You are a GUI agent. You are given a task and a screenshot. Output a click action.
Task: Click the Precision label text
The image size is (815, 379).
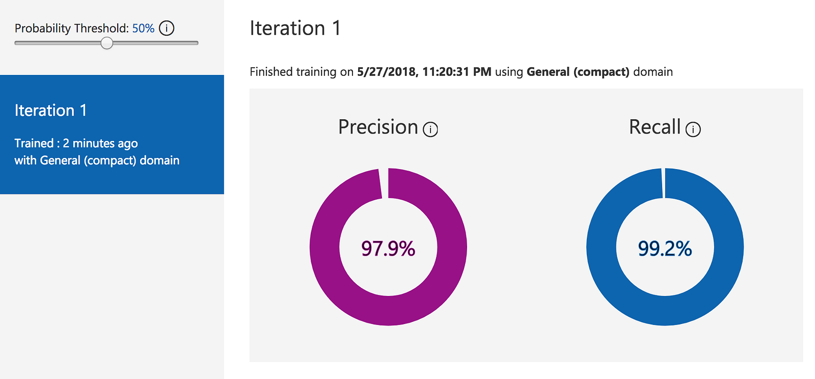point(378,127)
